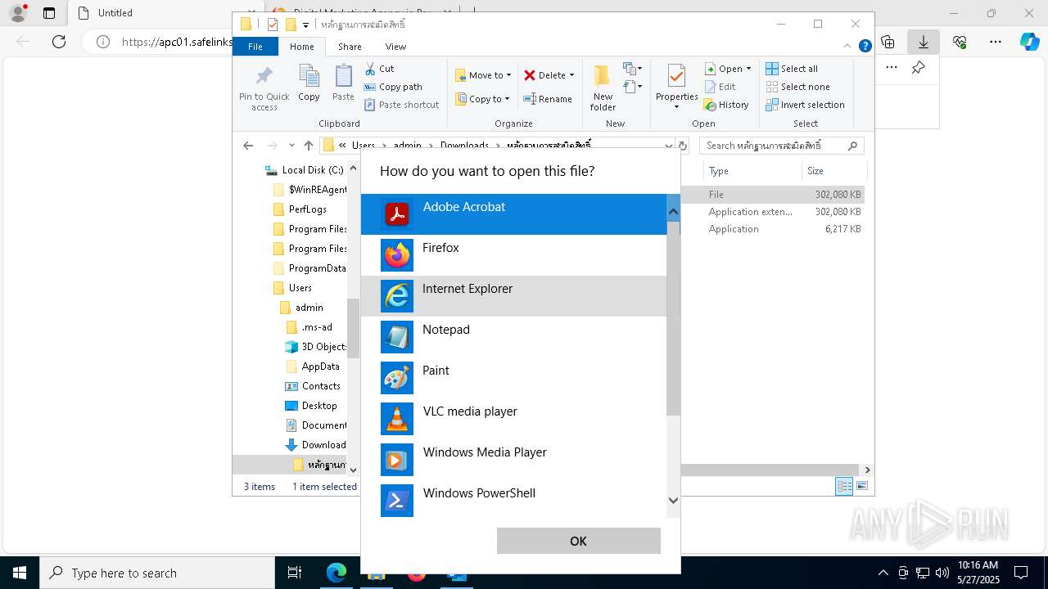Select Local Disk (C:) in tree
The image size is (1048, 589).
pyautogui.click(x=305, y=170)
